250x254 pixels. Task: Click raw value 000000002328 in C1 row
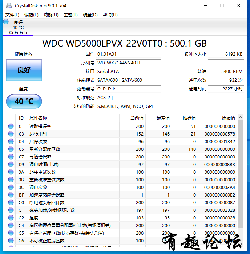point(220,210)
